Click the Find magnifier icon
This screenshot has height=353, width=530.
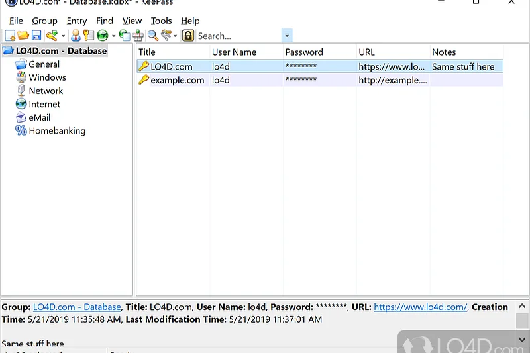click(153, 36)
